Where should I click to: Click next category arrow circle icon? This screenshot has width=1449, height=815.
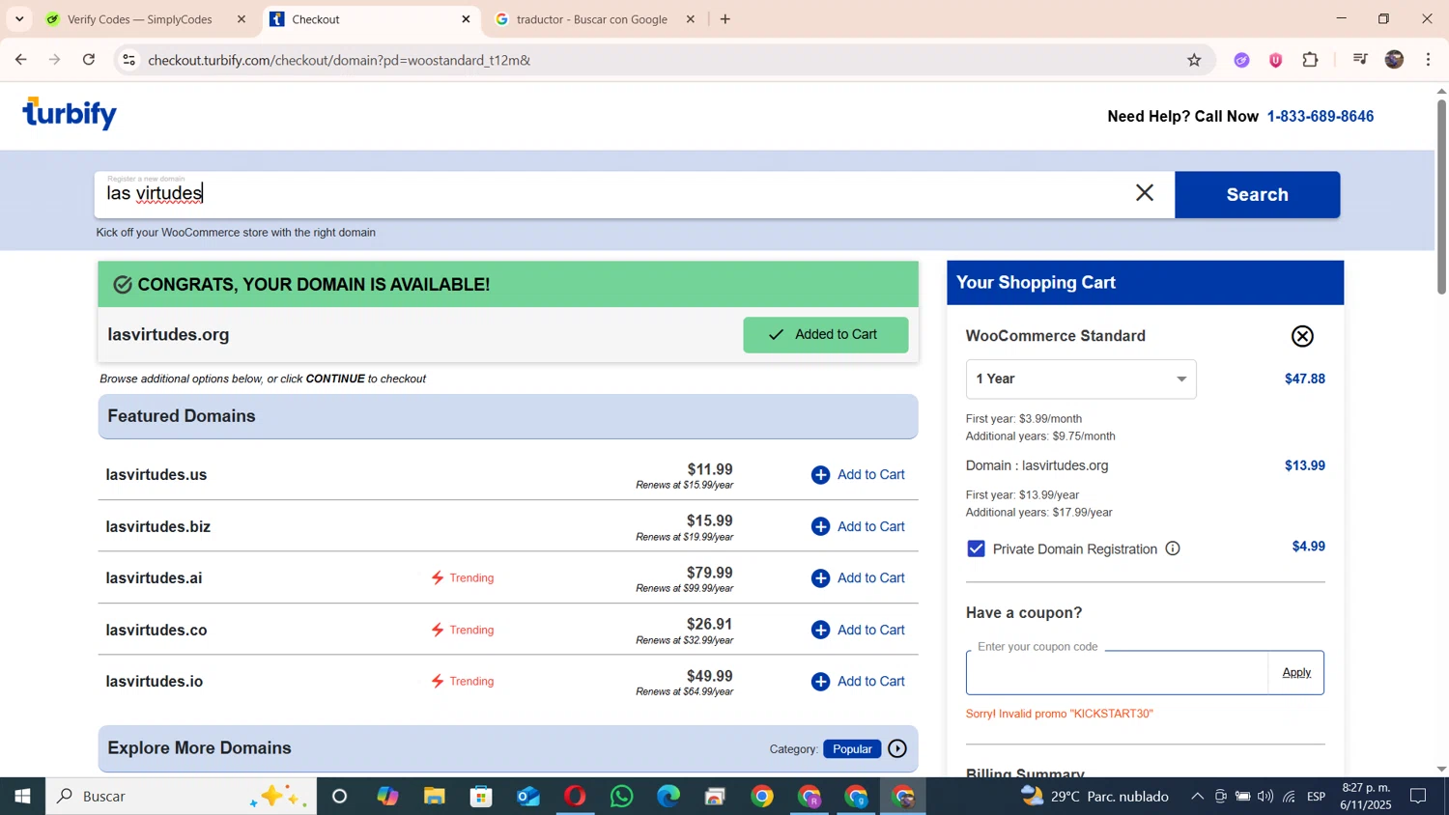point(897,748)
